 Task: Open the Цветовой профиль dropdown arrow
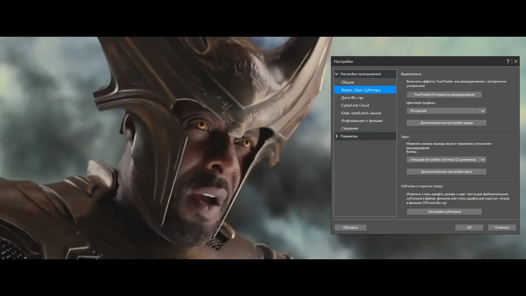[483, 111]
